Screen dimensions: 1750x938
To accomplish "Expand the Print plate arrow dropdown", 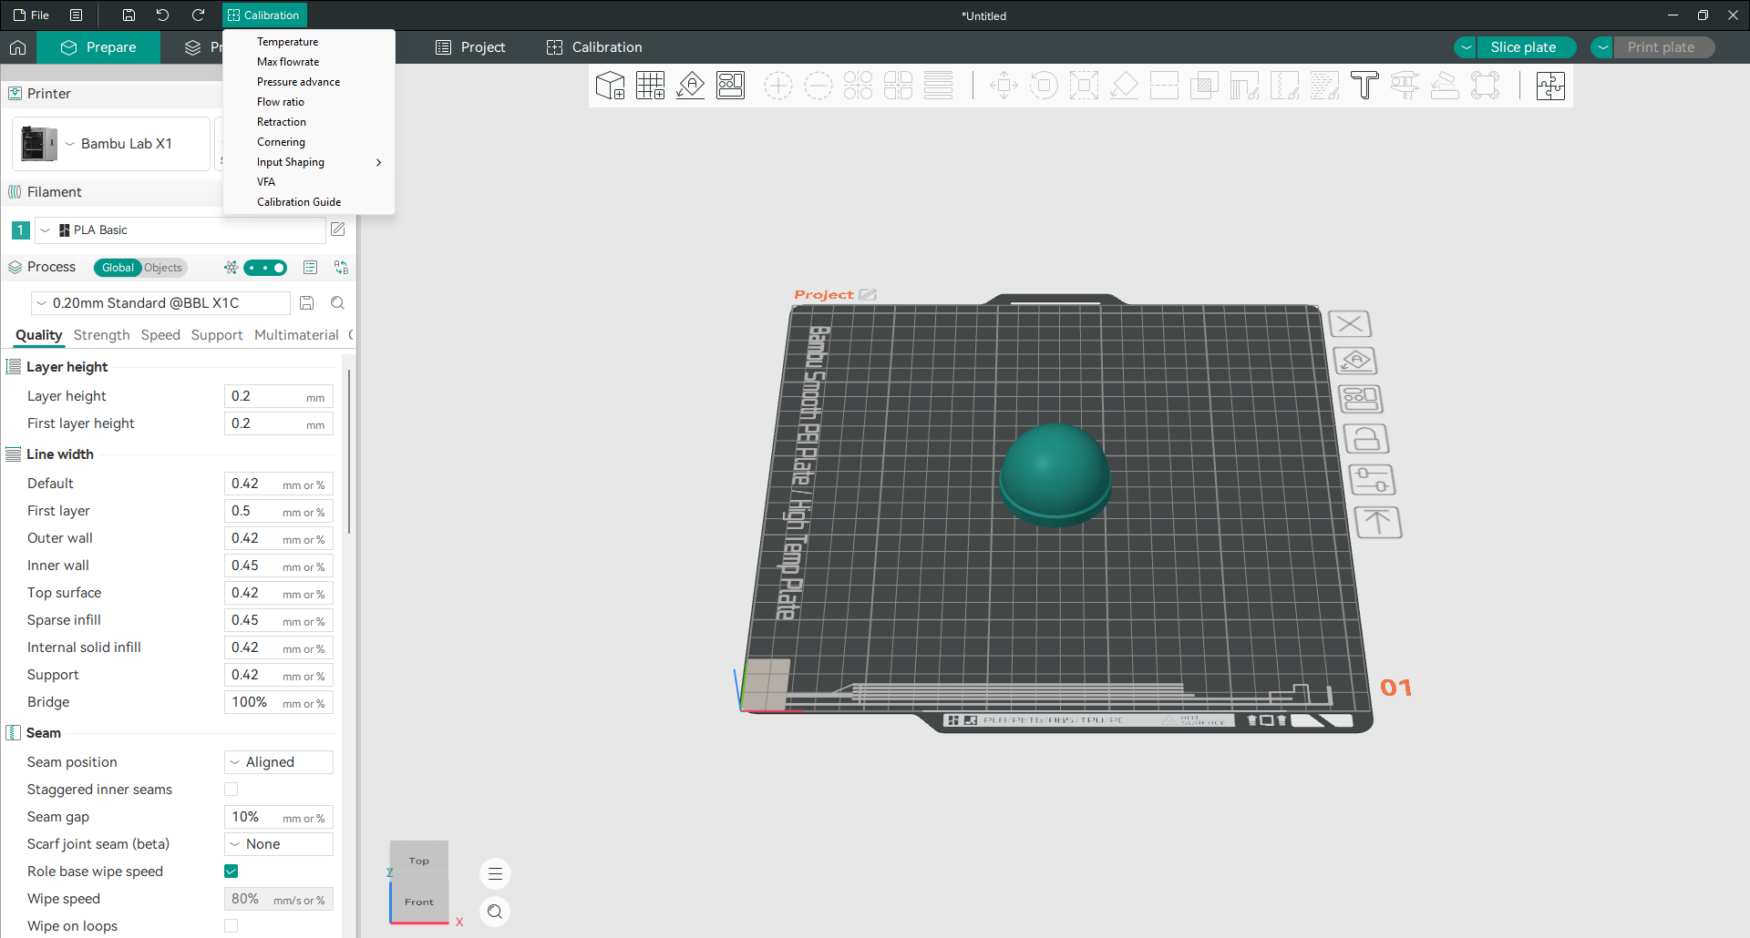I will coord(1602,47).
